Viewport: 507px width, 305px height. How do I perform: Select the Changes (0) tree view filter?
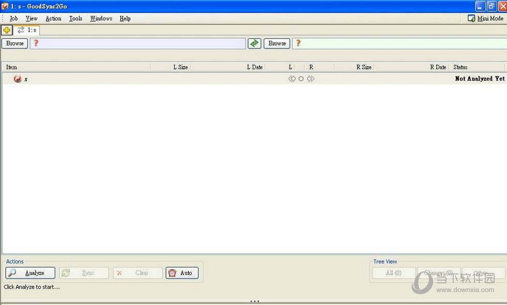point(439,273)
